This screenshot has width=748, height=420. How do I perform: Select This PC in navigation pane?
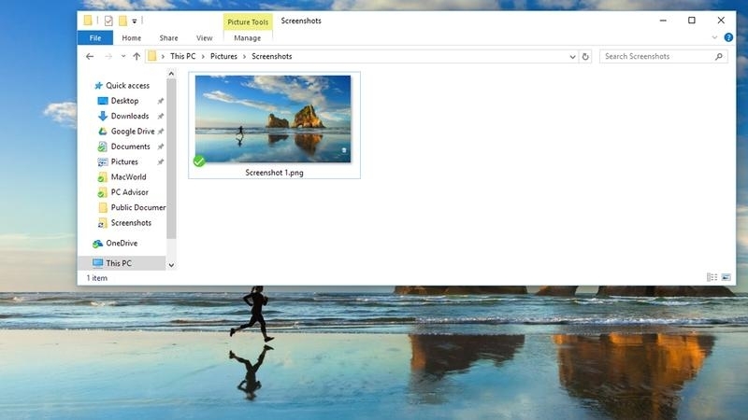(119, 263)
